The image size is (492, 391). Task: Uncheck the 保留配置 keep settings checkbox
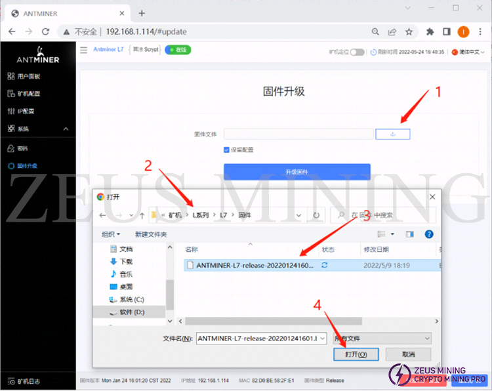pyautogui.click(x=227, y=150)
